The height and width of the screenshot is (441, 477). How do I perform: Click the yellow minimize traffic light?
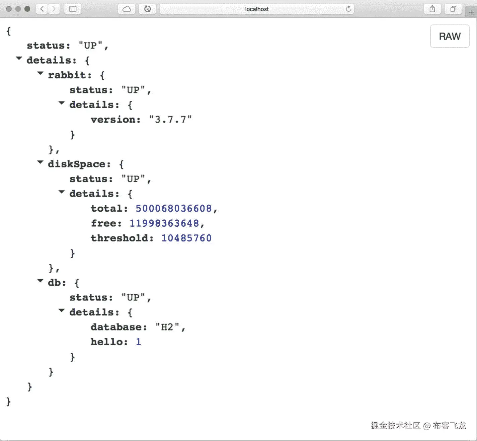[x=18, y=9]
